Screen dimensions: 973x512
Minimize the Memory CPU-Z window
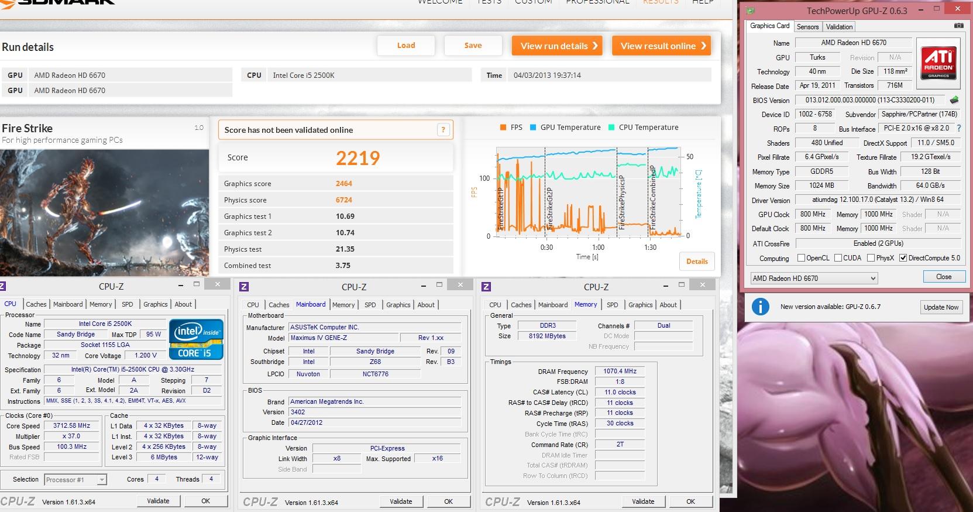pyautogui.click(x=665, y=286)
